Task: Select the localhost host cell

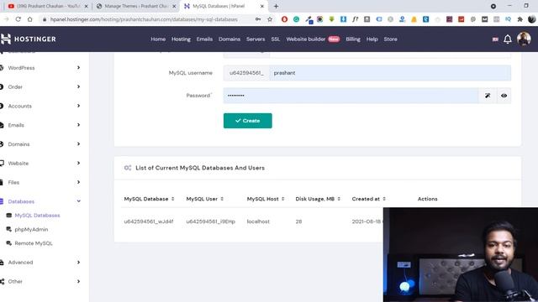Action: (x=258, y=221)
